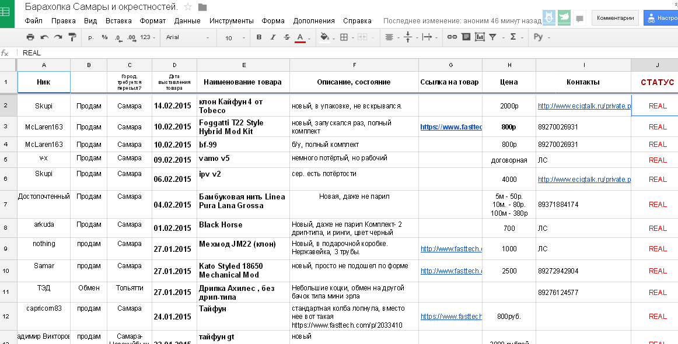Open the Инструменты menu
Screen dimensions: 678x344
pos(231,21)
